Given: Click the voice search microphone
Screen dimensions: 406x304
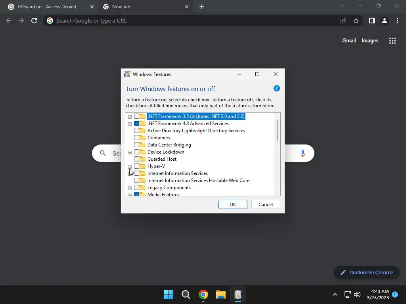Looking at the screenshot, I should point(303,153).
